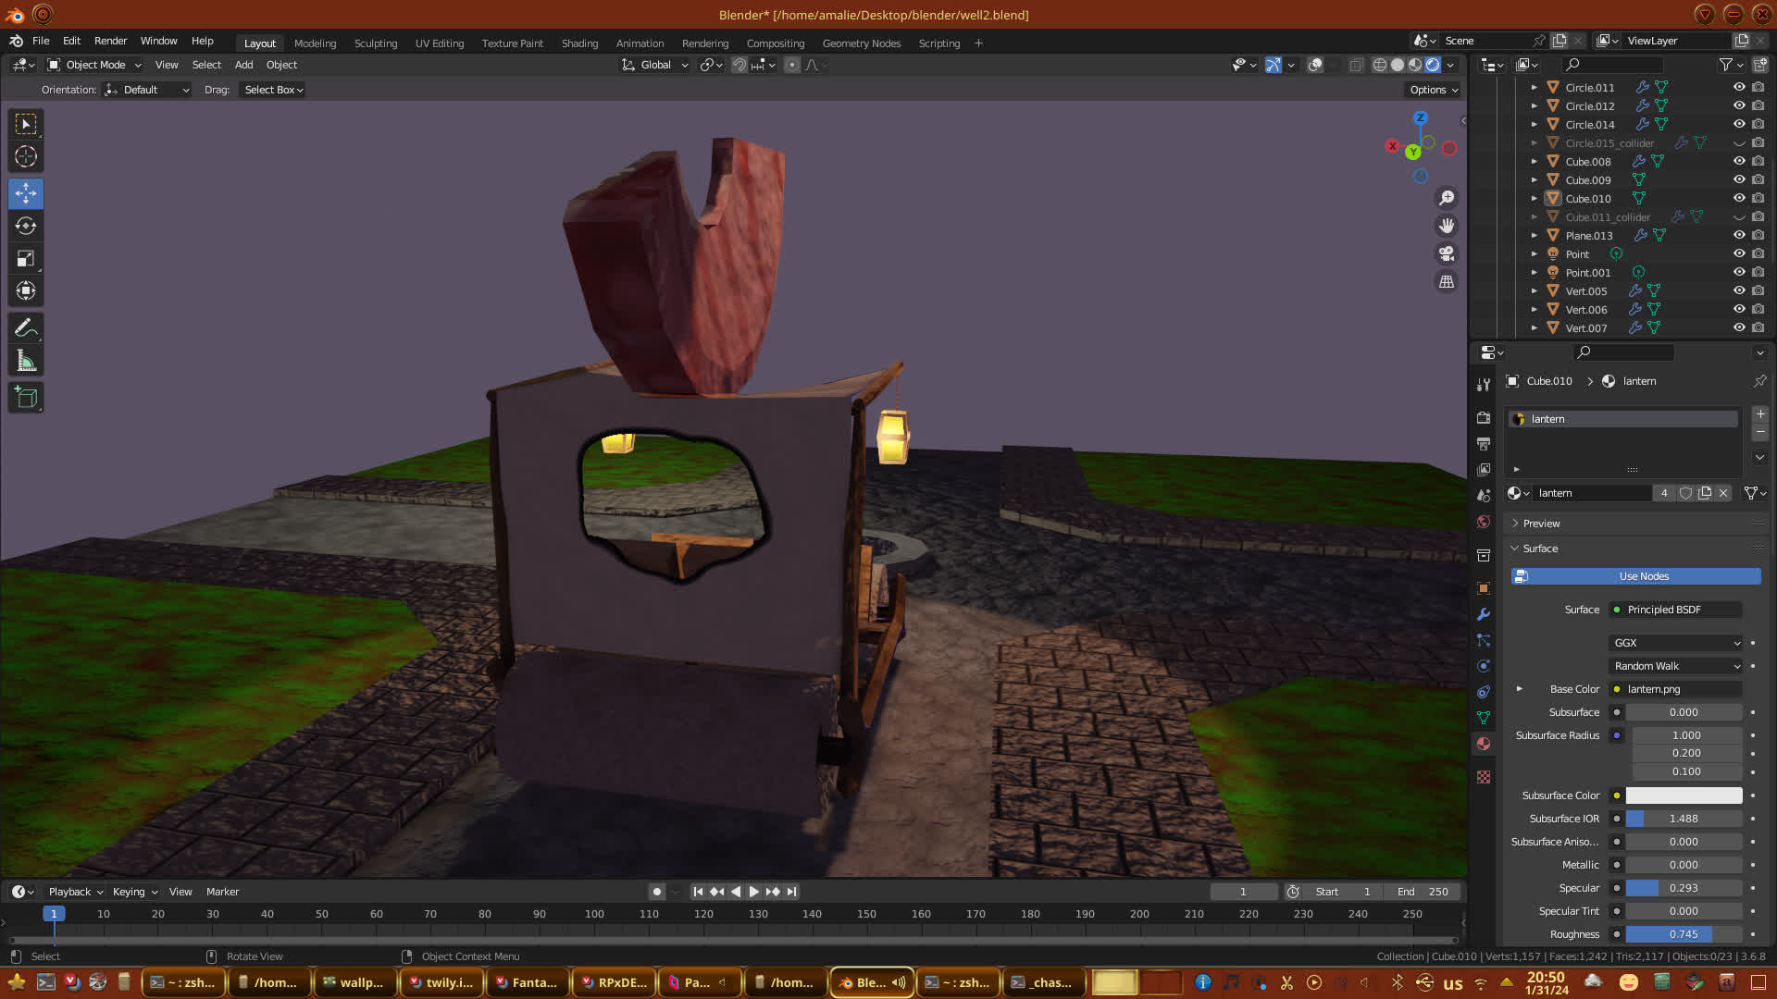Toggle camera view in the viewport
This screenshot has width=1777, height=999.
coord(1447,253)
